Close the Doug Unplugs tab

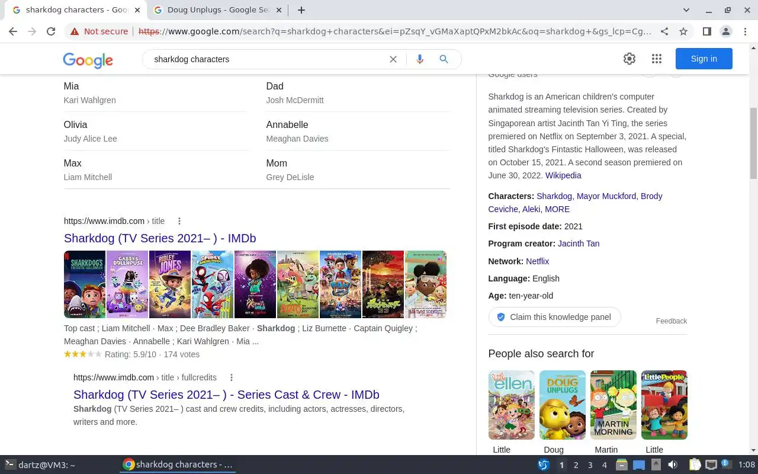click(280, 10)
